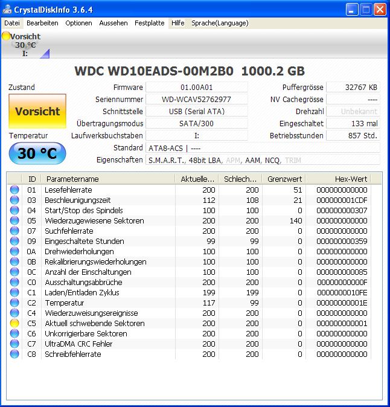
Task: Click the status icon for Eingeschaltete Stunden
Action: (x=14, y=241)
